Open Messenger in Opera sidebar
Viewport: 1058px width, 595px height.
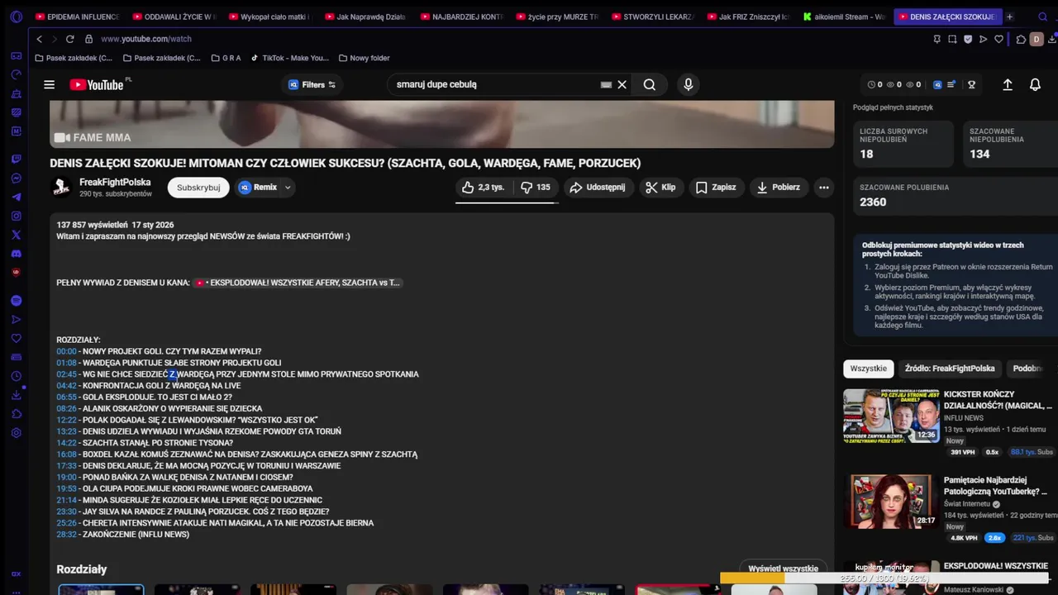coord(16,178)
